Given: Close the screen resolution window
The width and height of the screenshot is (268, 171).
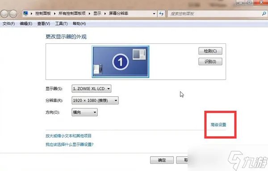Looking at the screenshot, I should [261, 3].
